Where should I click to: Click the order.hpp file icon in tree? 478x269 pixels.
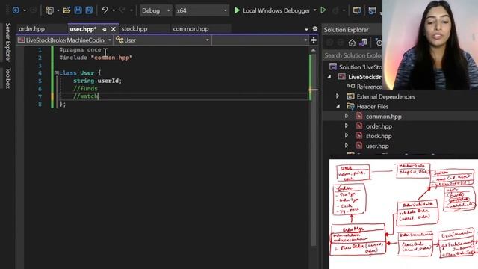point(359,126)
